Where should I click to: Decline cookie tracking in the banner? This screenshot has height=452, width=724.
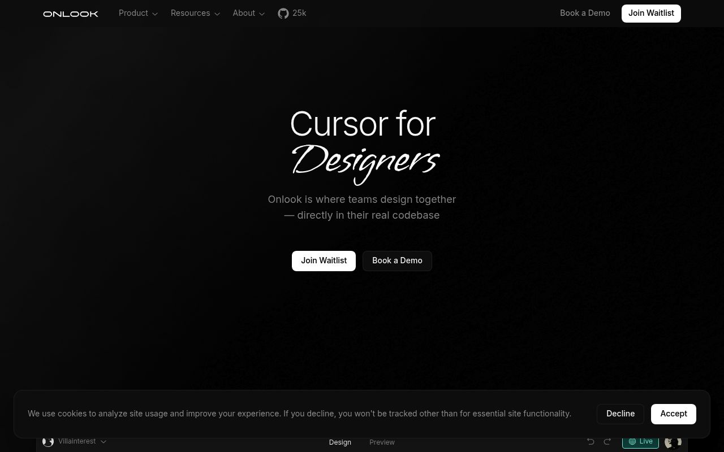pos(620,414)
